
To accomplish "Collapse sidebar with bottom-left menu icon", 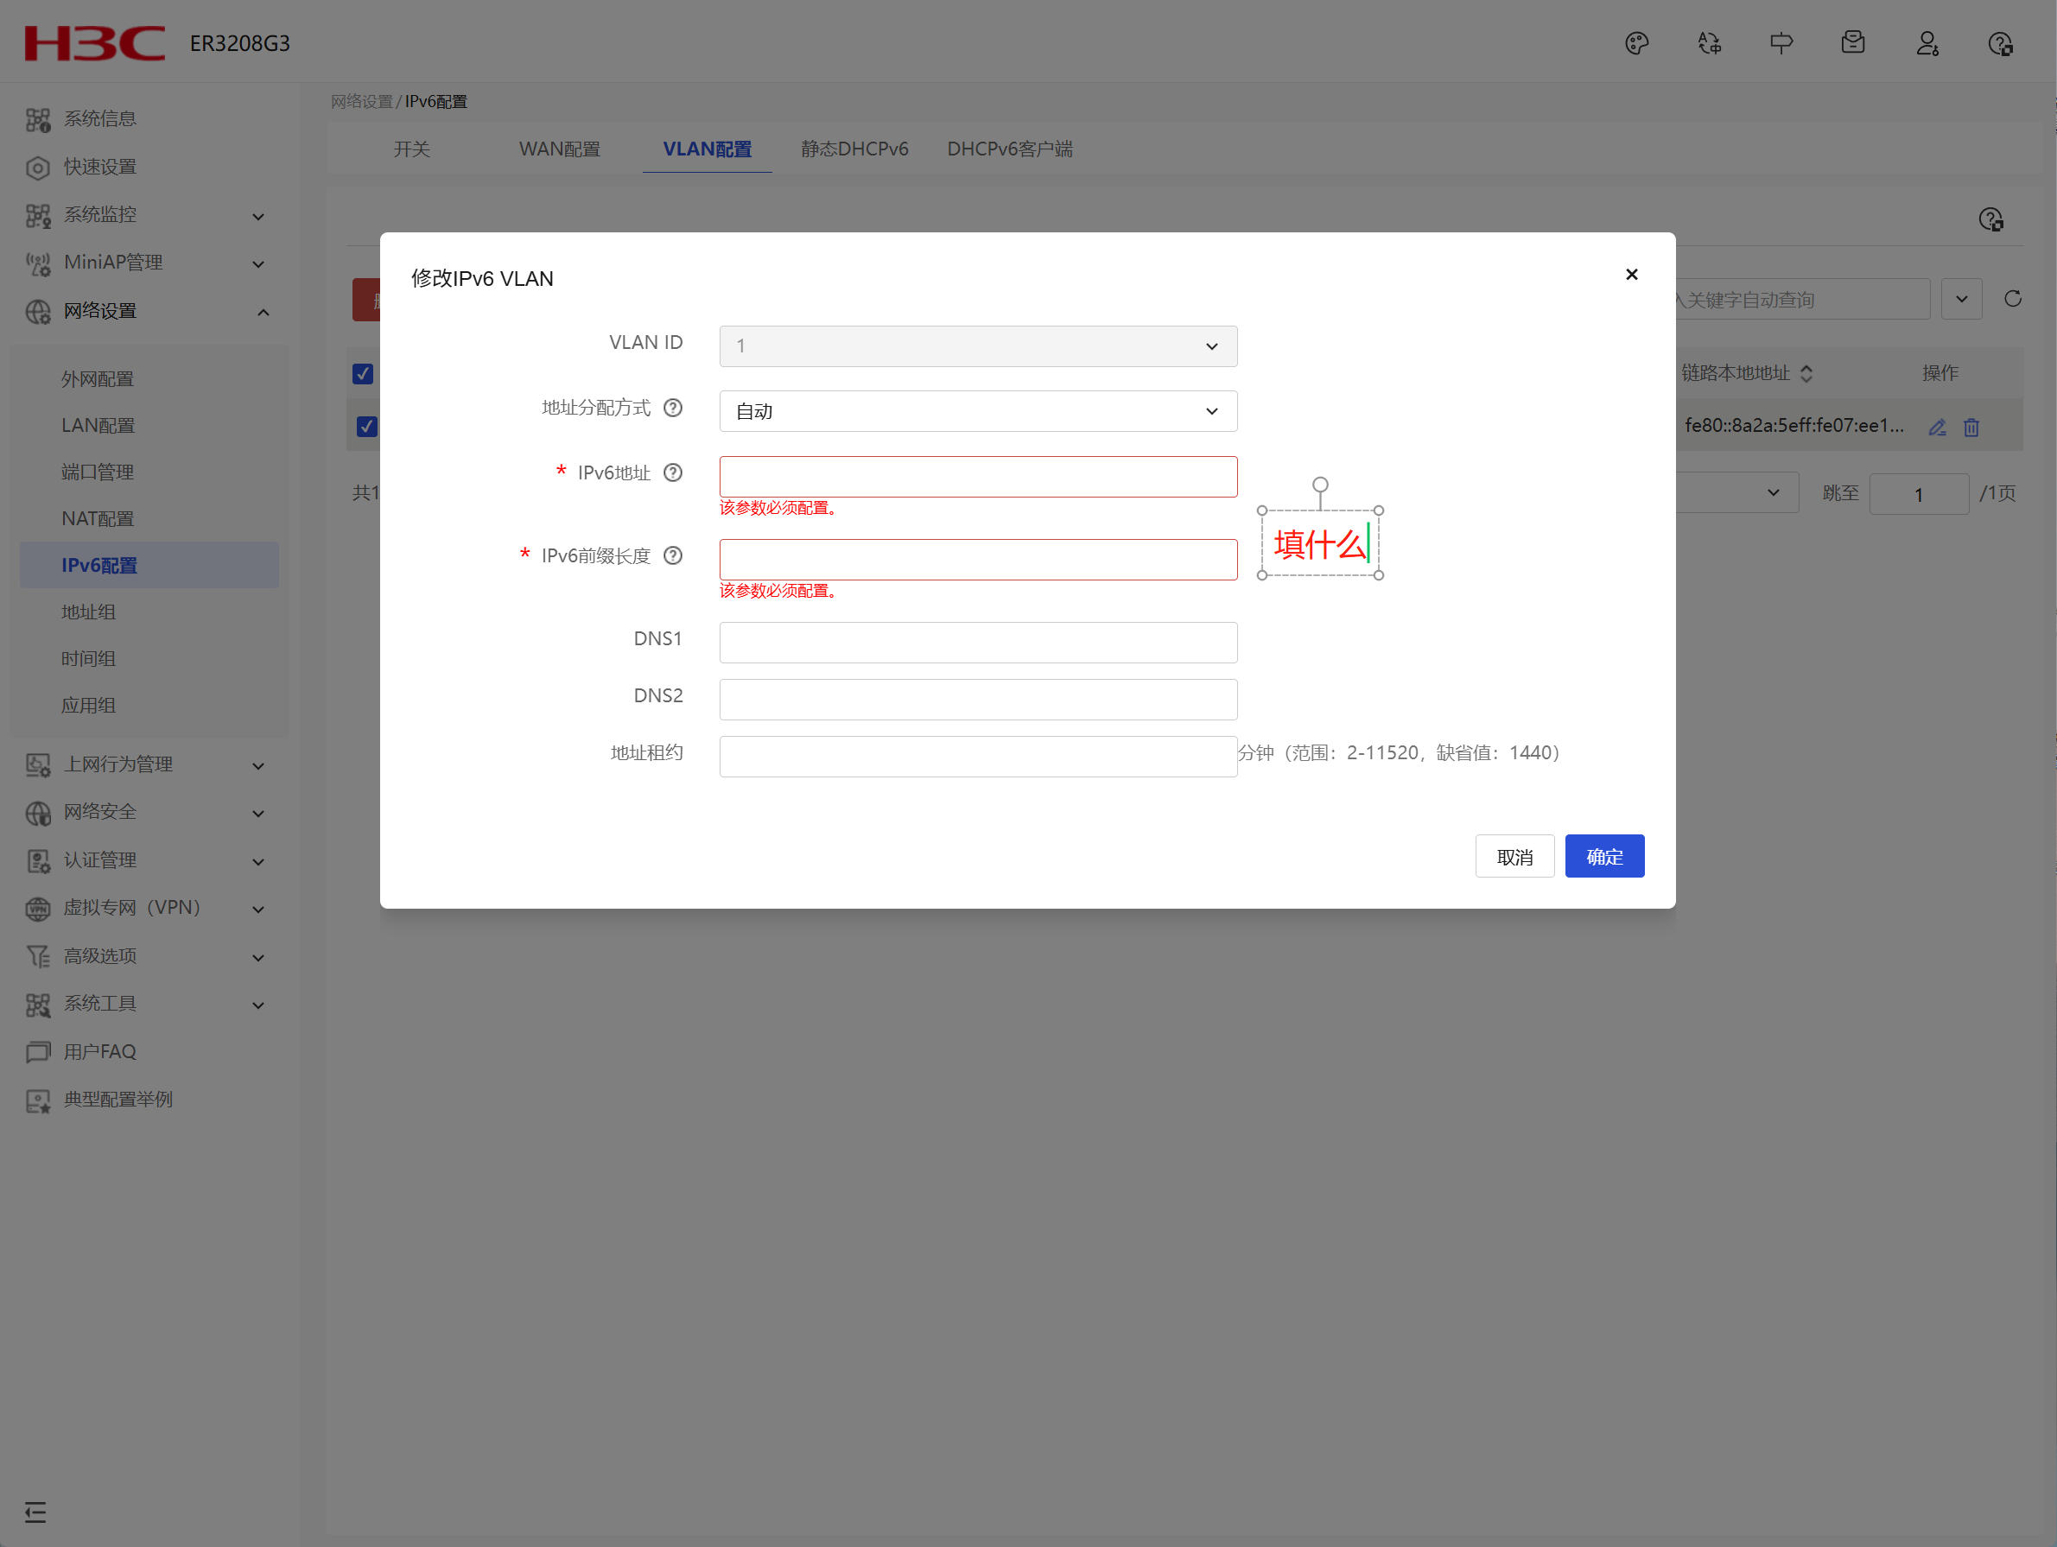I will (35, 1512).
